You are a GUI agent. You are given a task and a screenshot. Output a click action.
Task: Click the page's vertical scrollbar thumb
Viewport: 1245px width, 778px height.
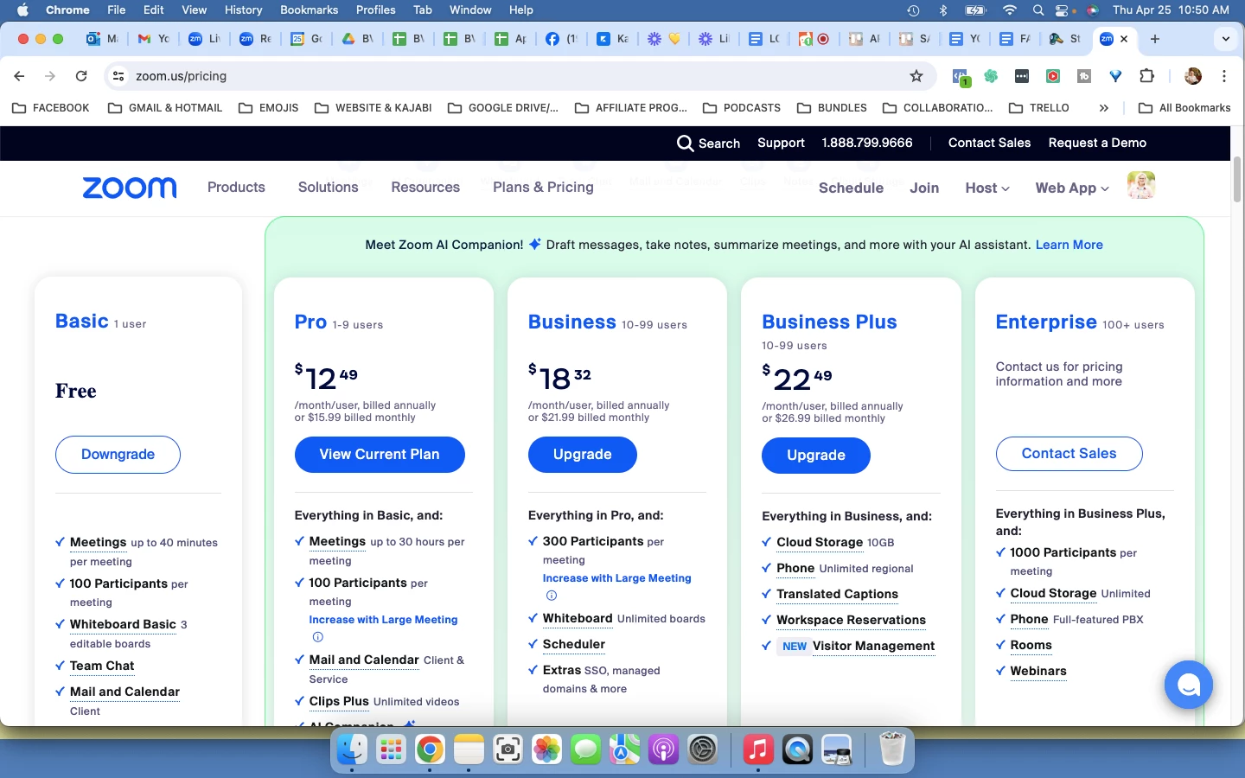[1237, 179]
